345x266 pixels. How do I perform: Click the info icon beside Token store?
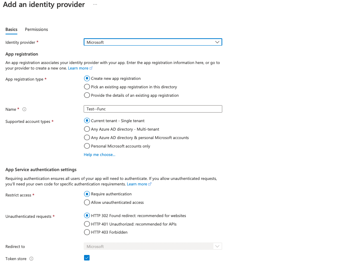31,259
